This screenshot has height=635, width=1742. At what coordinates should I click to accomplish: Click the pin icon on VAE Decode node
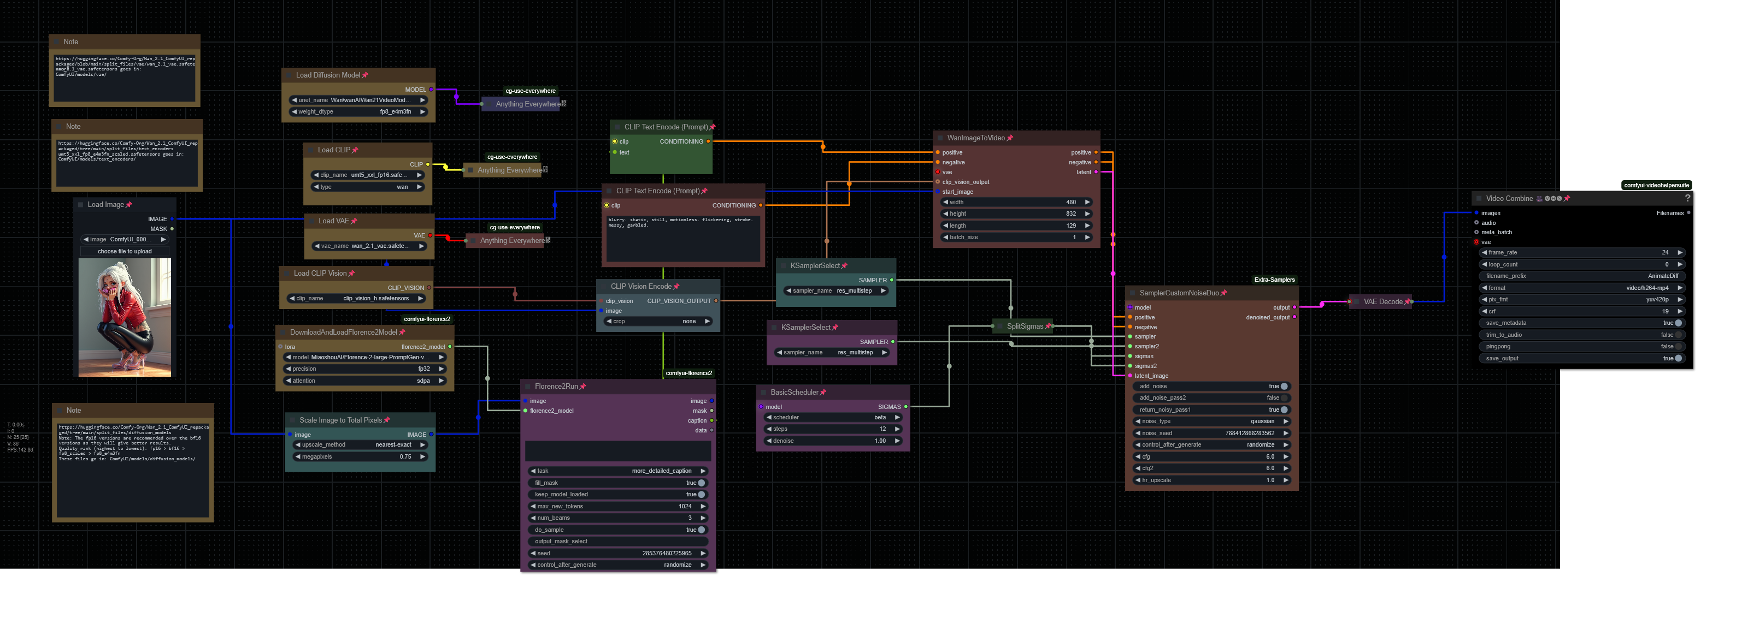coord(1407,301)
